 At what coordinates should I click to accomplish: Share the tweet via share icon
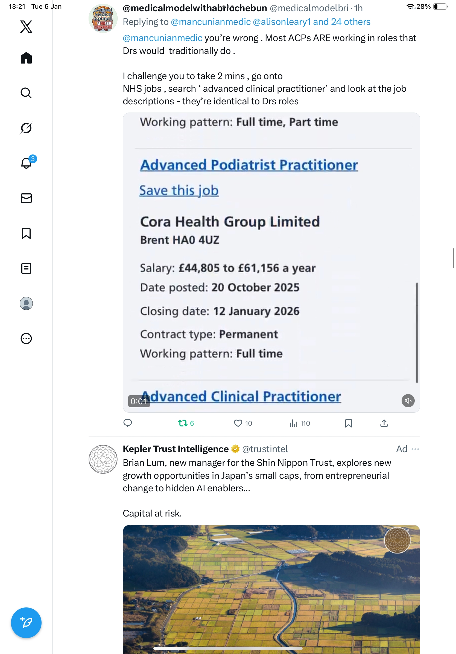(x=384, y=423)
